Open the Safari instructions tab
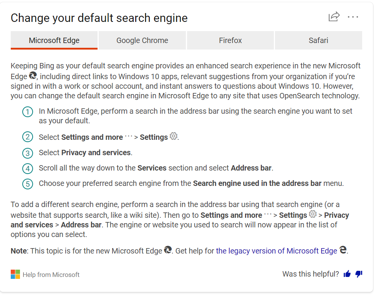 click(318, 40)
